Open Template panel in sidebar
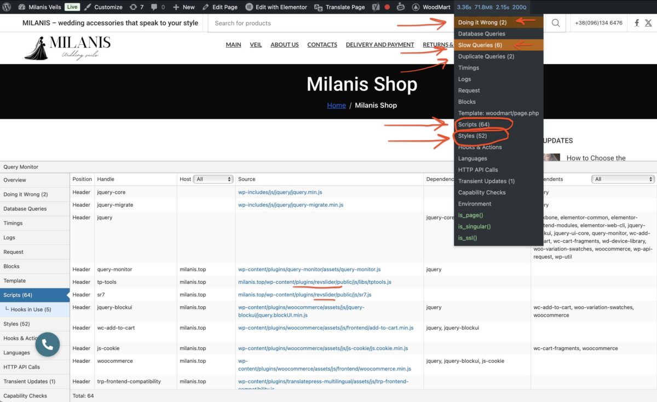Screen dimensions: 657x402 35,281
